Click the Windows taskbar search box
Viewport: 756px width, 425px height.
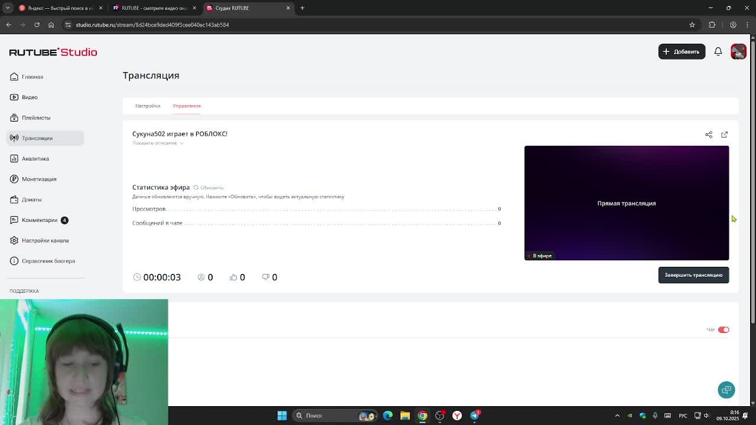[335, 416]
